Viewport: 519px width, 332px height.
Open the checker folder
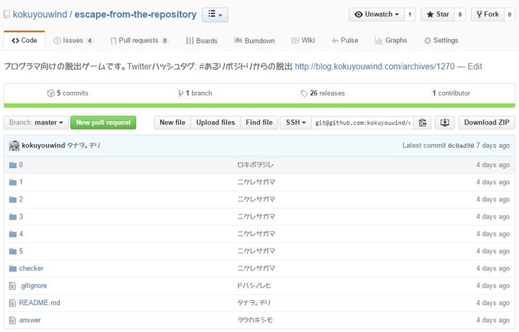click(31, 268)
